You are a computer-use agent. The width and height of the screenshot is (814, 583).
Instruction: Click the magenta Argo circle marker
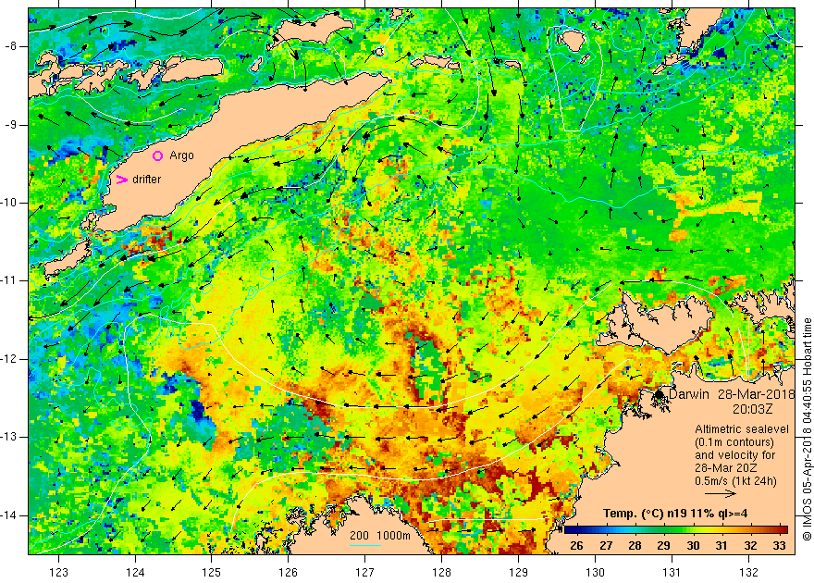coord(158,155)
